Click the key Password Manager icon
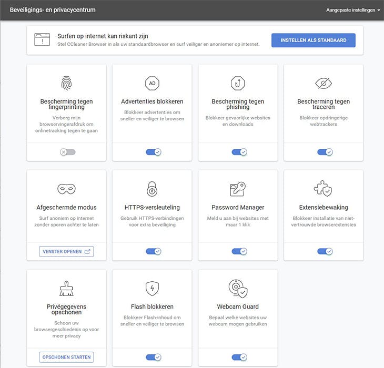This screenshot has width=384, height=368. [x=238, y=189]
